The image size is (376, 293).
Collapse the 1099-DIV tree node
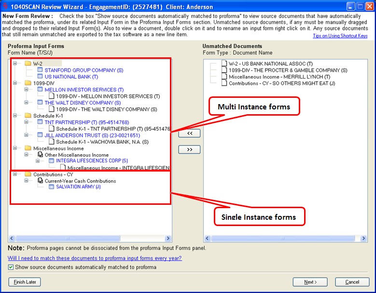pyautogui.click(x=15, y=83)
